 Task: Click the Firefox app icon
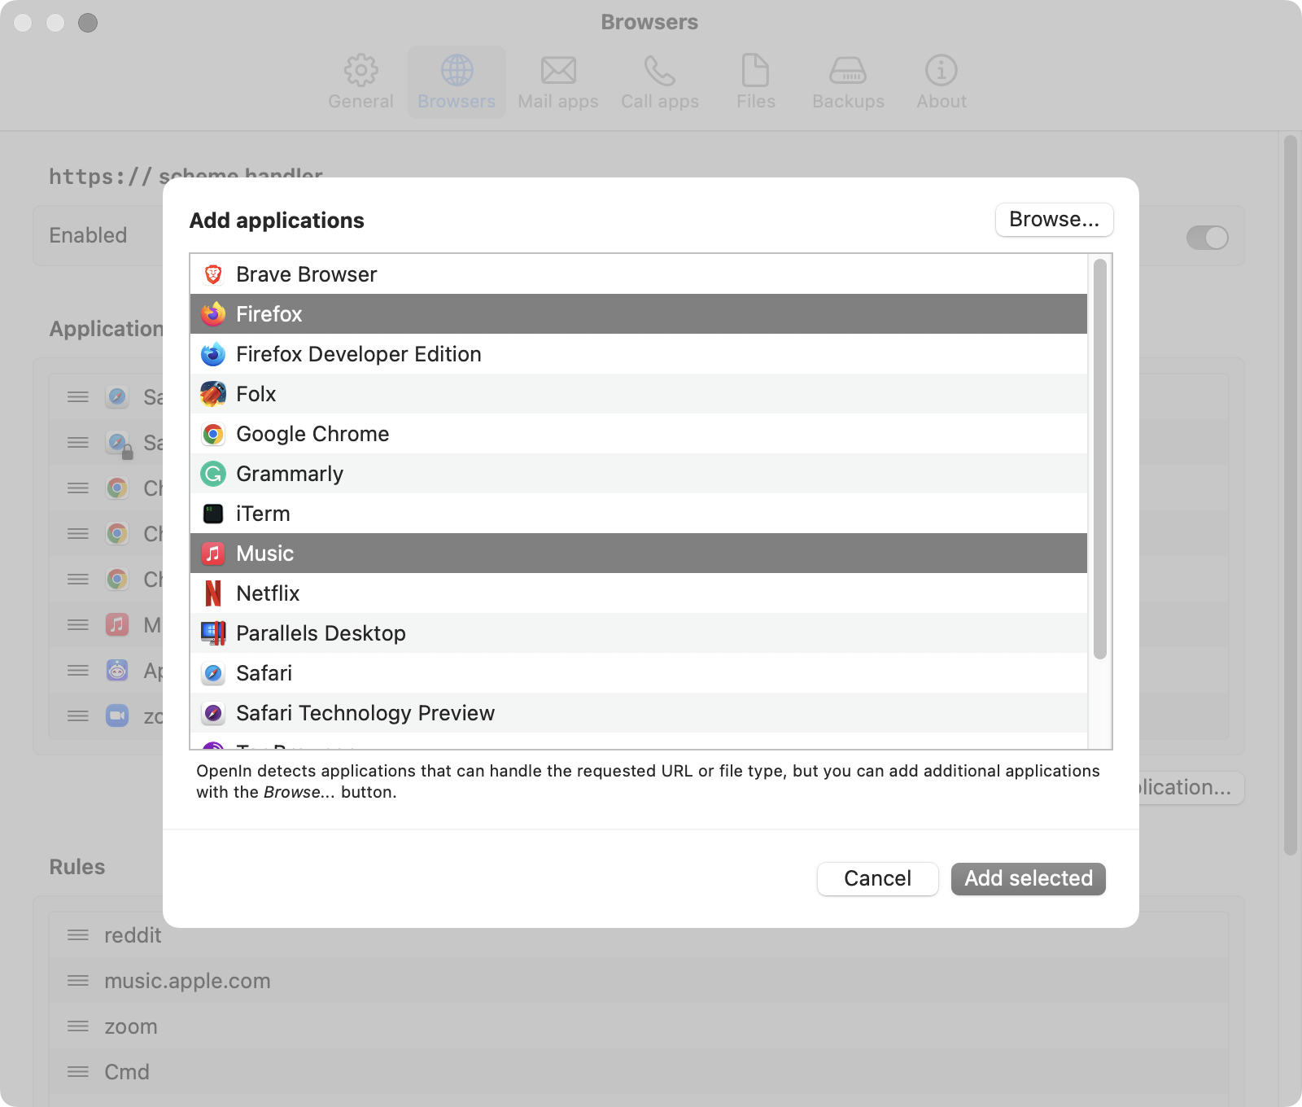tap(213, 314)
